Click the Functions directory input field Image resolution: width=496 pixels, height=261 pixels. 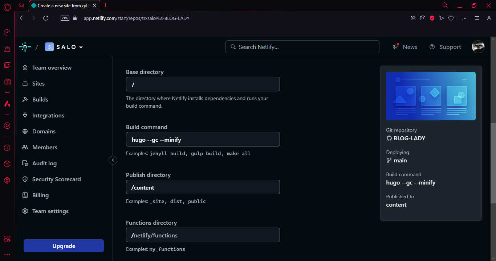203,235
